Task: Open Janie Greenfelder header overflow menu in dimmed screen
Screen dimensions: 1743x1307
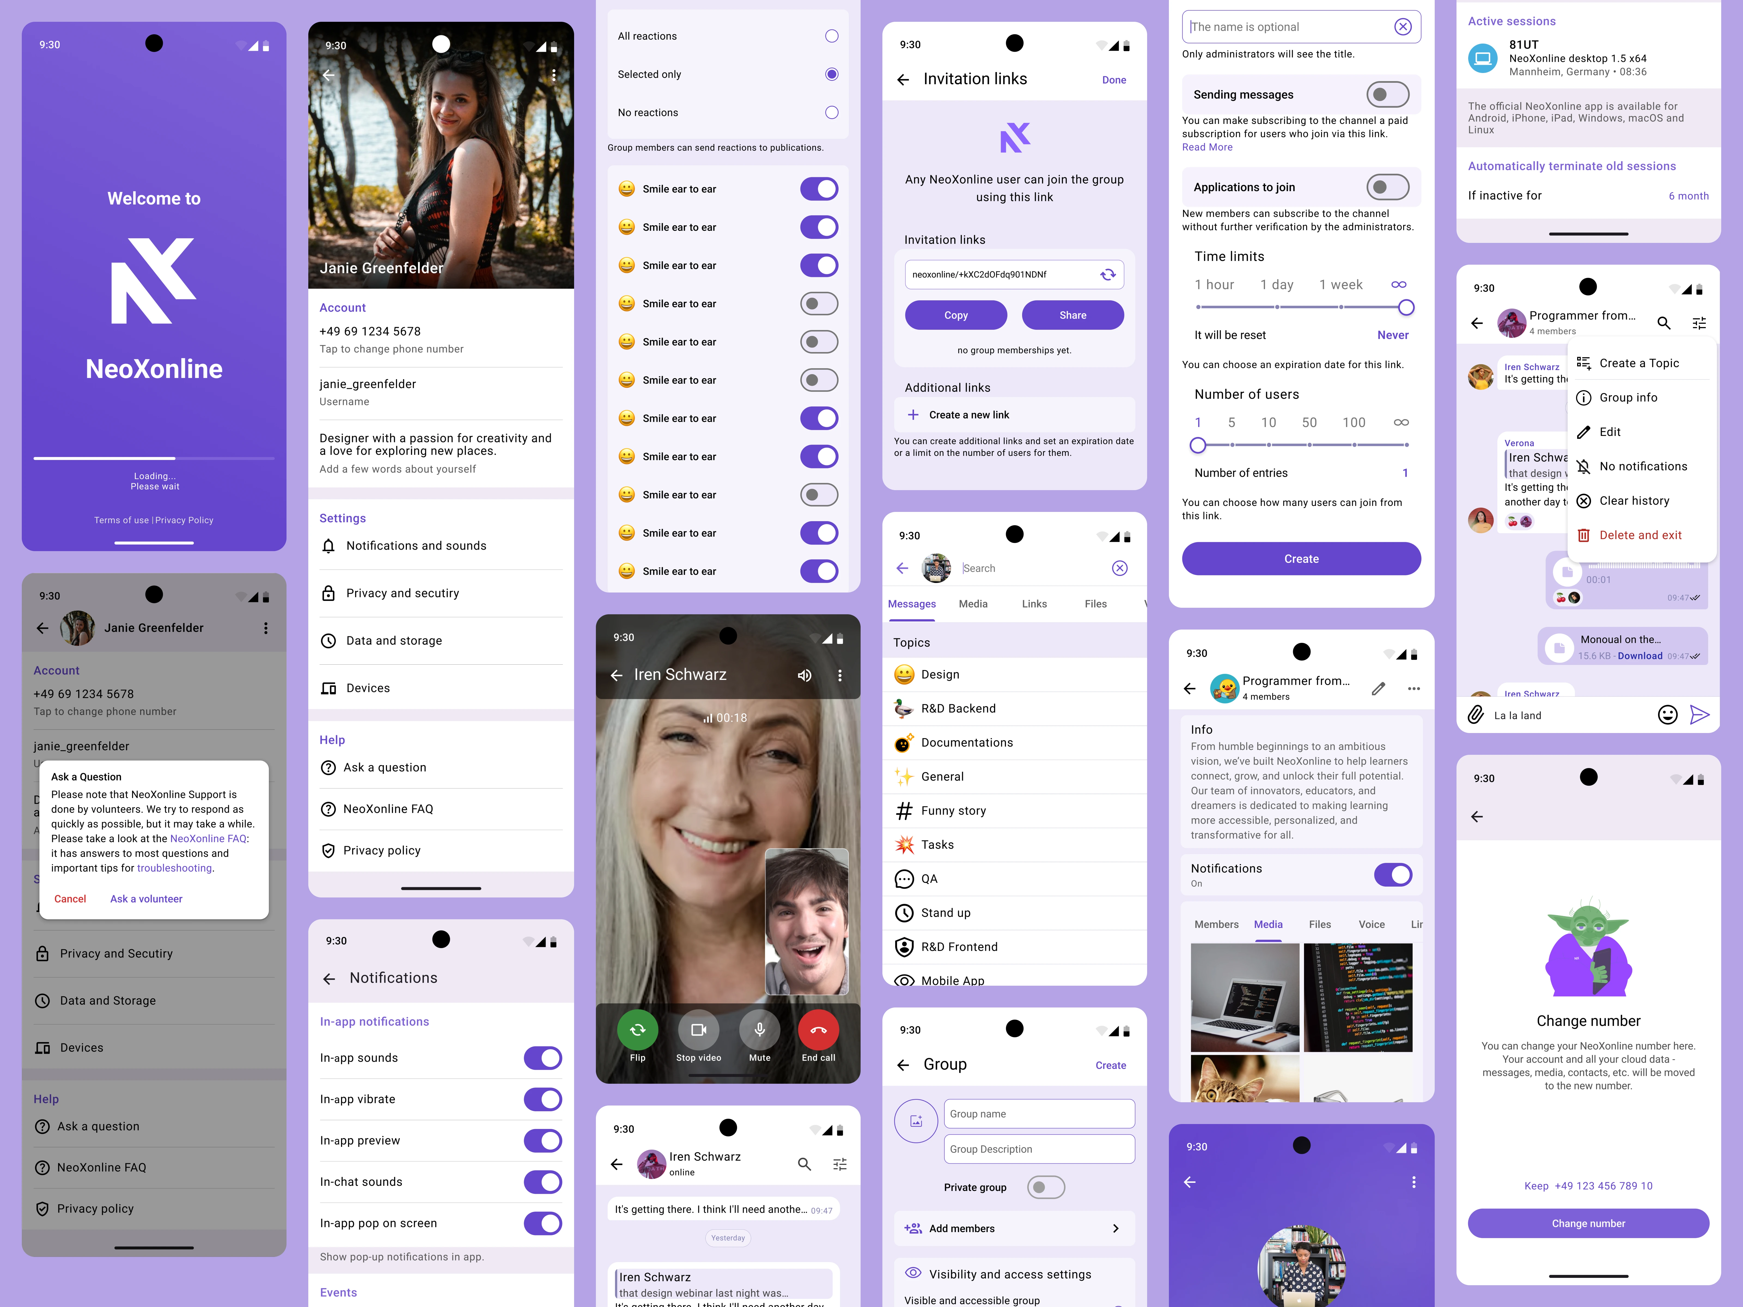Action: 266,628
